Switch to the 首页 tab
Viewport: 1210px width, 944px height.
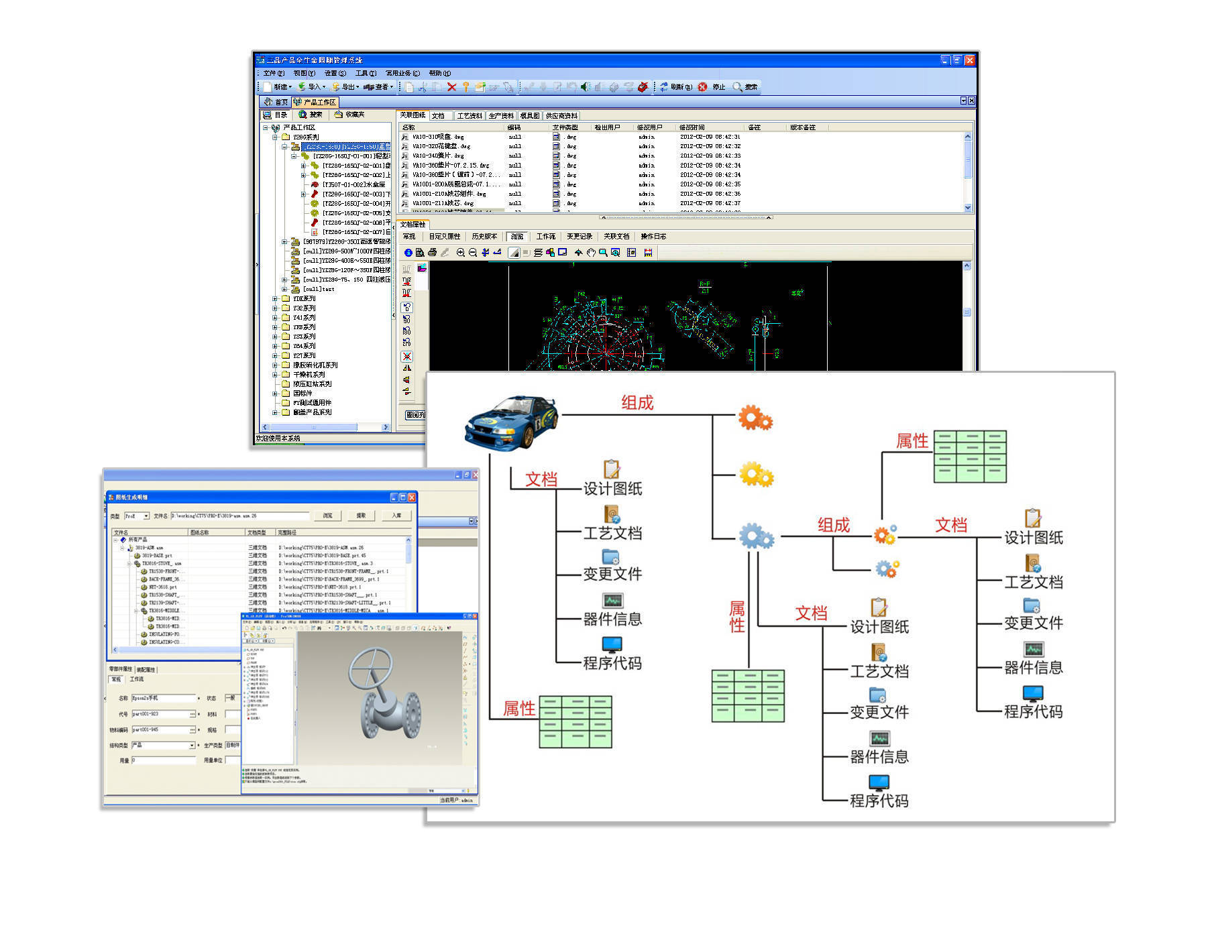tap(276, 102)
